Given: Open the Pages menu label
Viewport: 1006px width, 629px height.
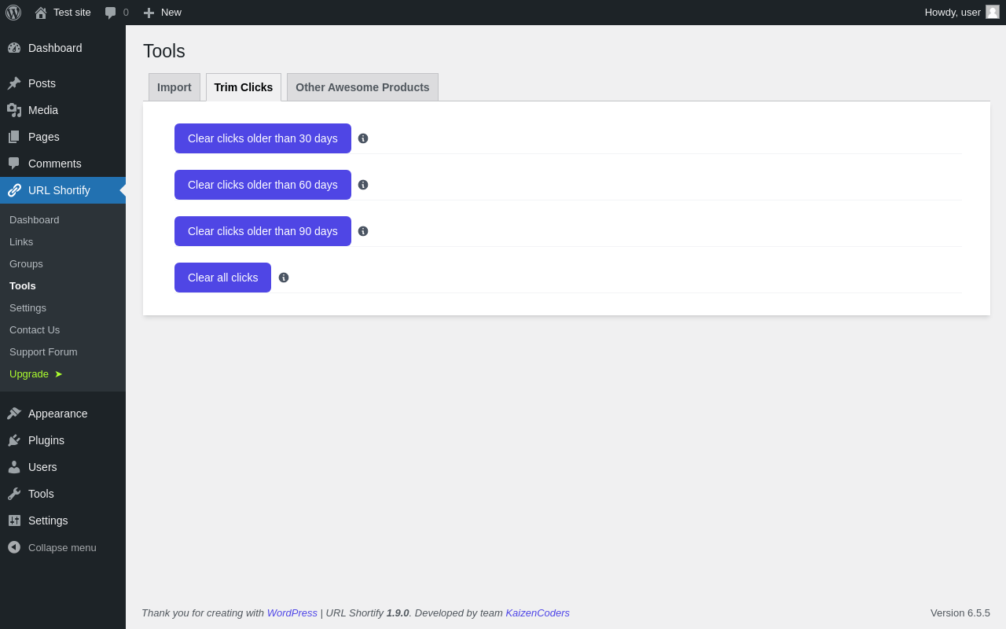Looking at the screenshot, I should [44, 137].
